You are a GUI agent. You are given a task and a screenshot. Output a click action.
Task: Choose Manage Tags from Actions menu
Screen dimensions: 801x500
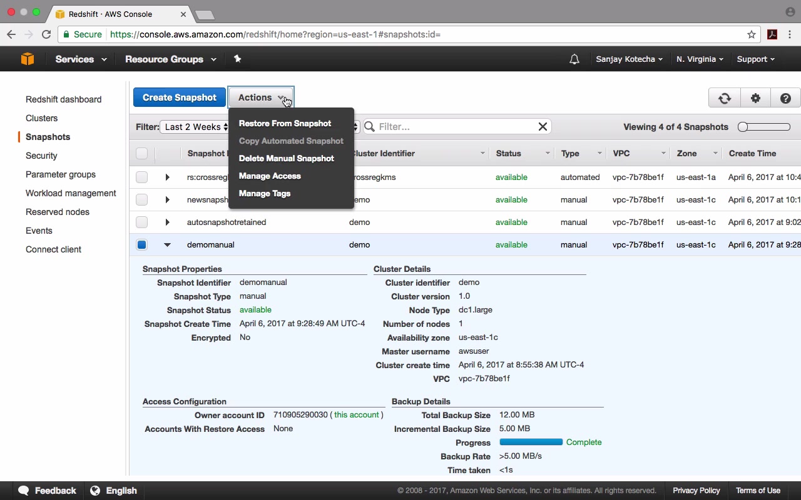(264, 193)
